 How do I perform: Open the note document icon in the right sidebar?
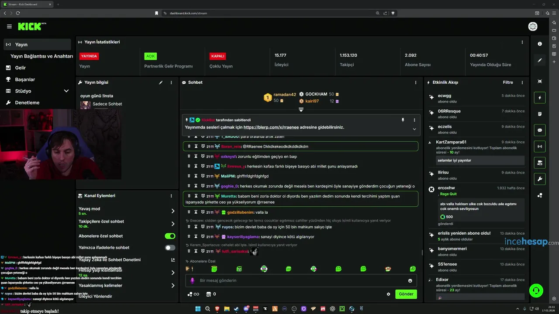click(540, 114)
